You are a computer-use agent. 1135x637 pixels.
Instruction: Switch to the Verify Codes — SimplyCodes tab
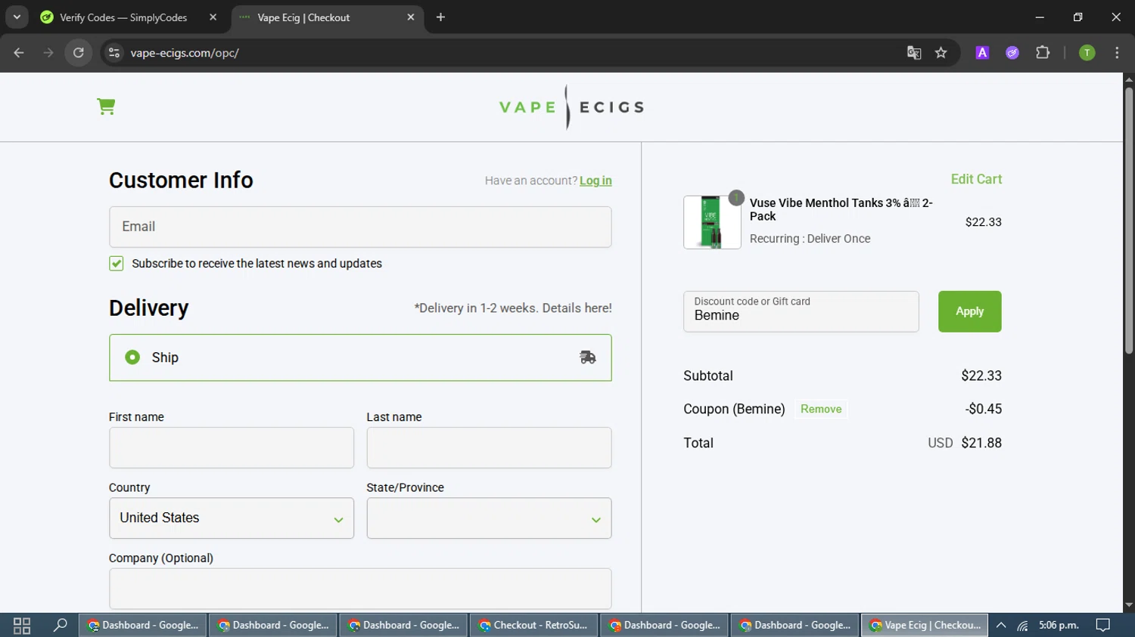click(x=129, y=17)
